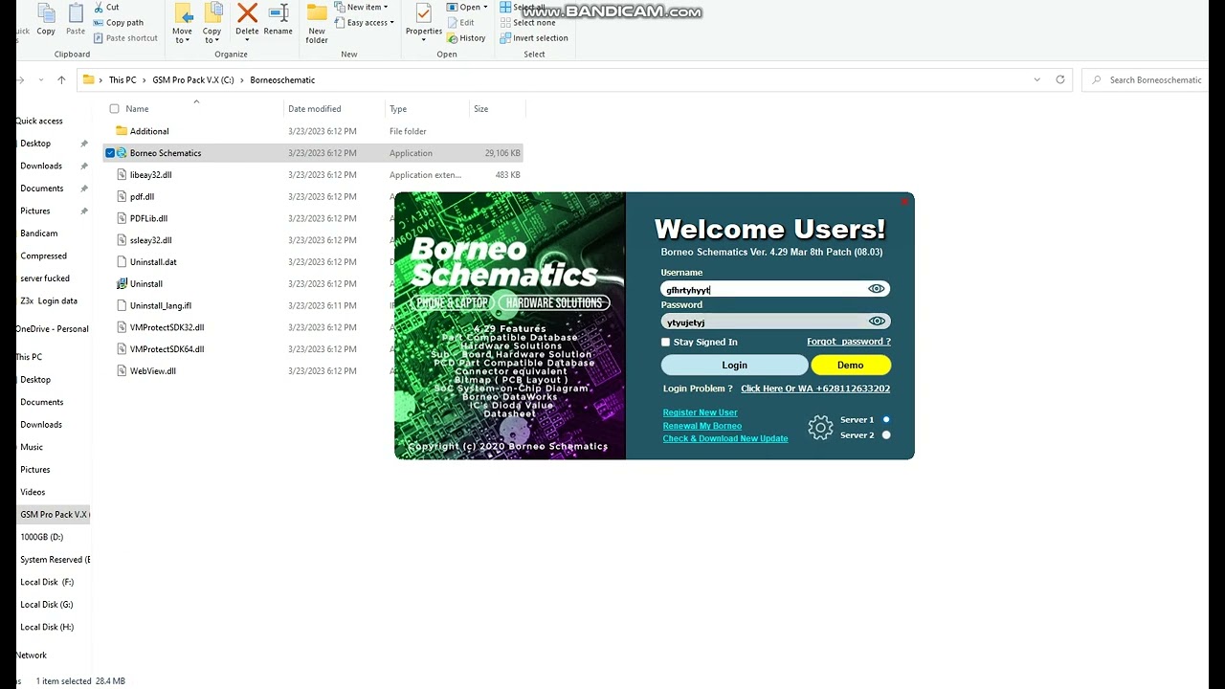The width and height of the screenshot is (1225, 689).
Task: Refresh the Borneoschematic folder view
Action: (x=1060, y=79)
